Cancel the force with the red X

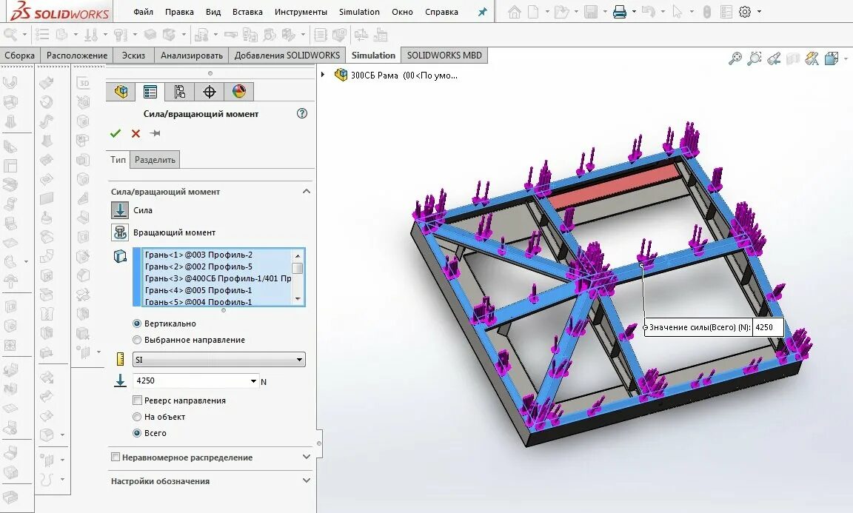click(x=136, y=133)
